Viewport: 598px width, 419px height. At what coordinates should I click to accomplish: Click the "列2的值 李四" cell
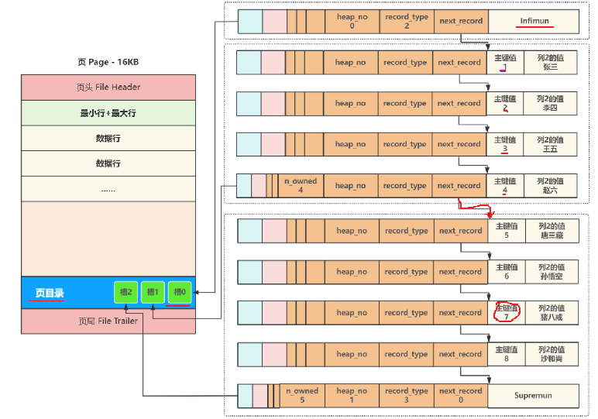pos(550,103)
